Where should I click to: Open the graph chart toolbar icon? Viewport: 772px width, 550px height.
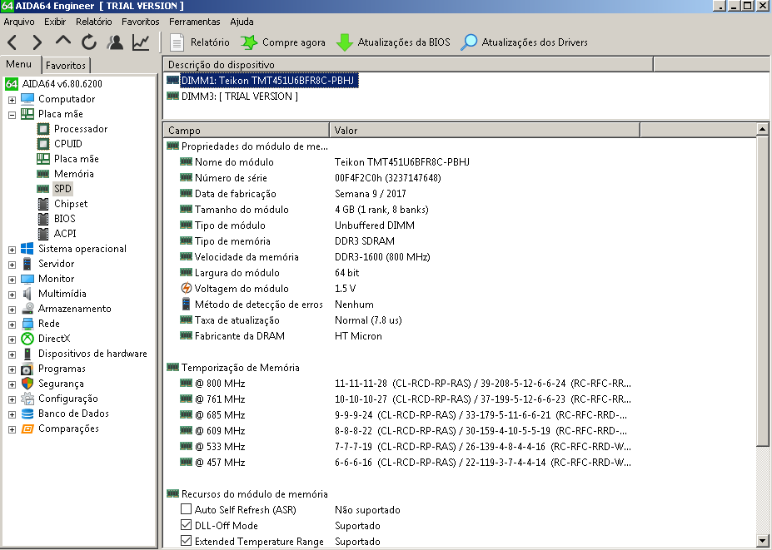(141, 42)
